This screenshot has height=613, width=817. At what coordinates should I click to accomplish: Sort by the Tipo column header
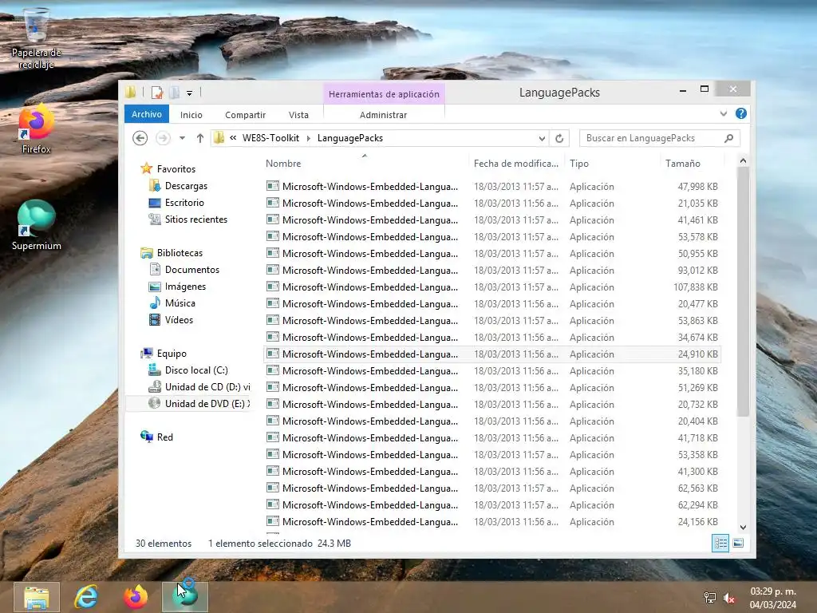coord(612,164)
